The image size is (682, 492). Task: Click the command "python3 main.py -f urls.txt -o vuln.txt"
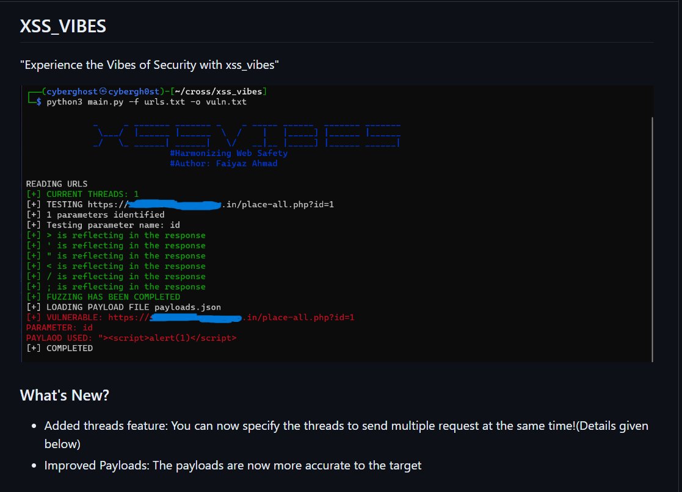click(147, 102)
